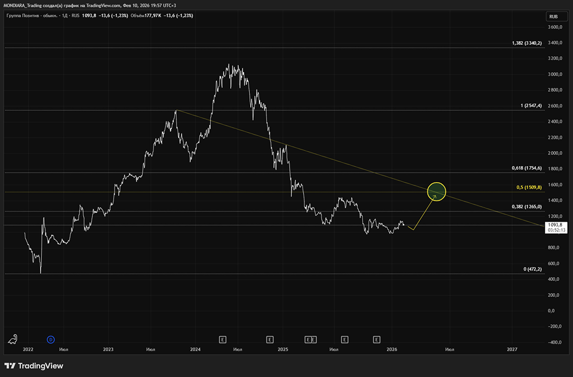
Task: Click the −400,0 price axis label
Action: coord(554,342)
